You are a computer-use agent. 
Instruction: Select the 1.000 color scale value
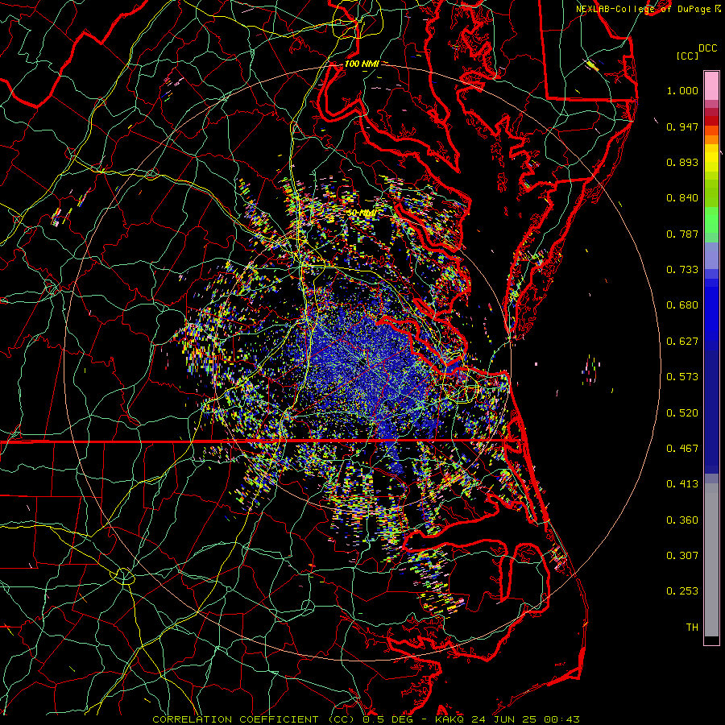(682, 90)
